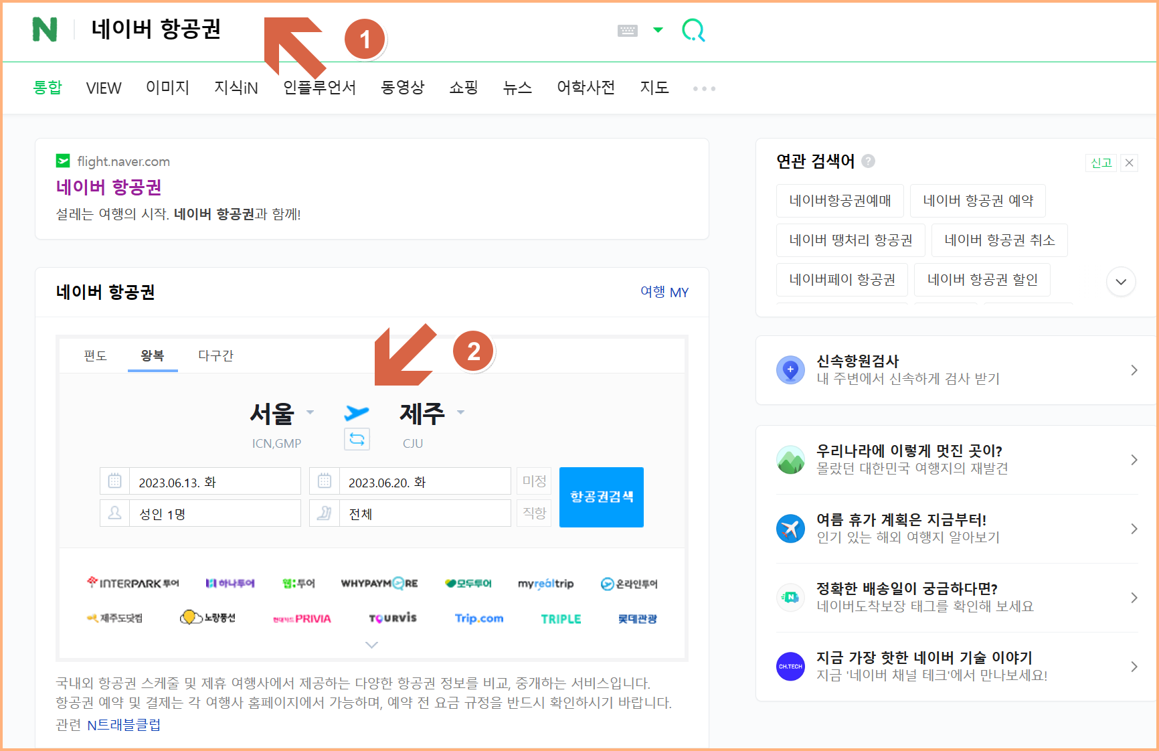Click the INTERPARK 투어 logo
1159x751 pixels.
coord(133,583)
